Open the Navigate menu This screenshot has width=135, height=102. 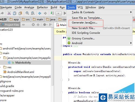coord(6,7)
